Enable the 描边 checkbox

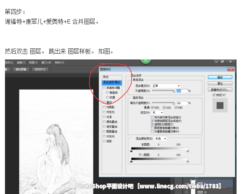pyautogui.click(x=104, y=102)
